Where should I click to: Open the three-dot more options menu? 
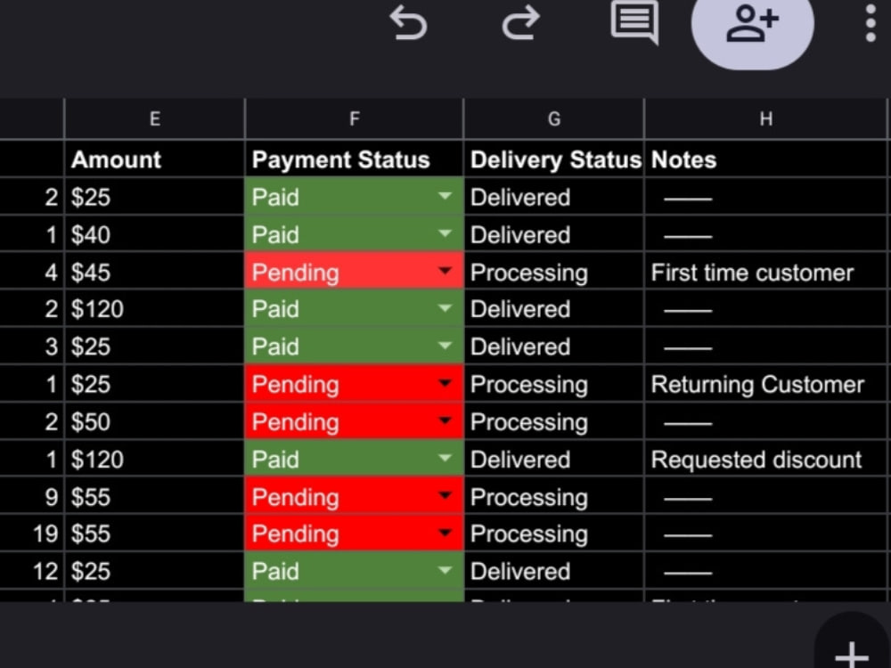pos(871,23)
